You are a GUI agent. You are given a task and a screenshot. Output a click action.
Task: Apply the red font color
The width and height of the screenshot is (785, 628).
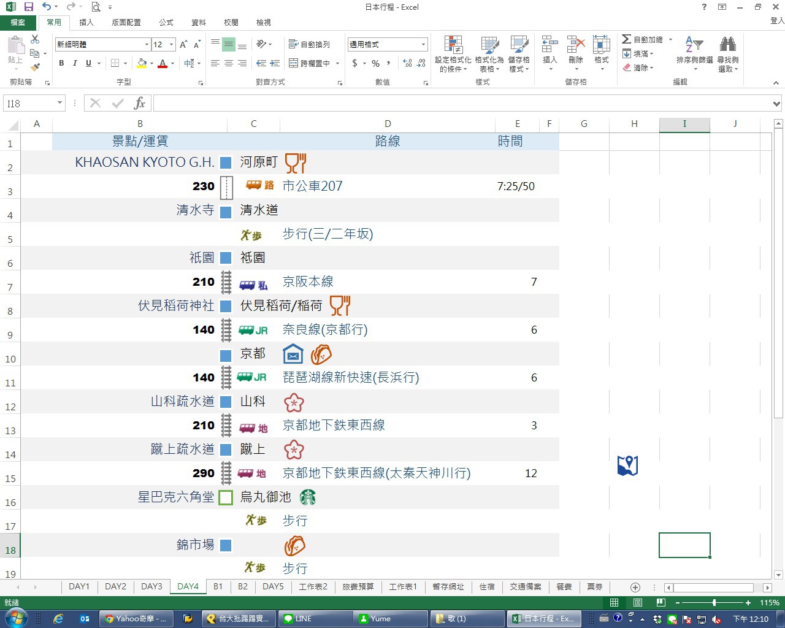[x=163, y=63]
